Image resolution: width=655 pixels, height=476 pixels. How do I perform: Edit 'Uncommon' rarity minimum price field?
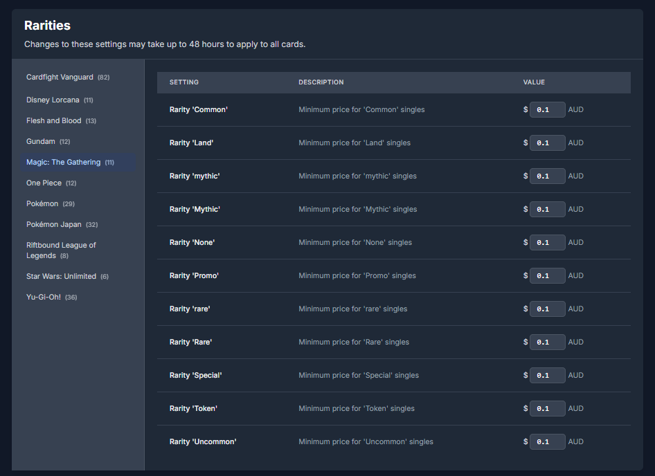point(547,442)
